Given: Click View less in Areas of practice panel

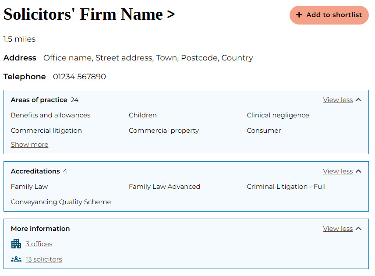Looking at the screenshot, I should click(338, 99).
